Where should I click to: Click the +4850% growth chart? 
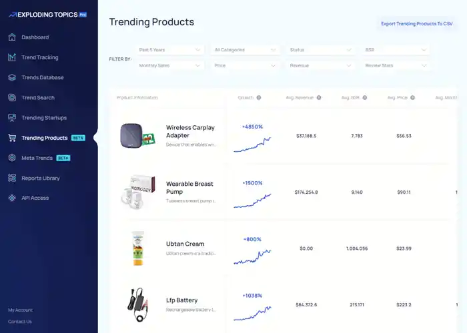click(x=252, y=145)
